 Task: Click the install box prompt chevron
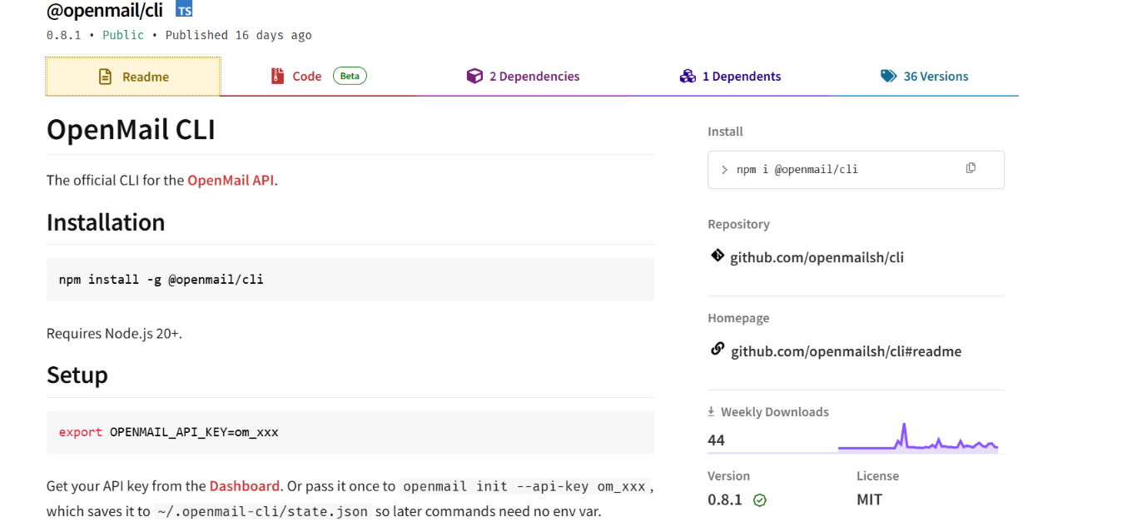click(724, 170)
